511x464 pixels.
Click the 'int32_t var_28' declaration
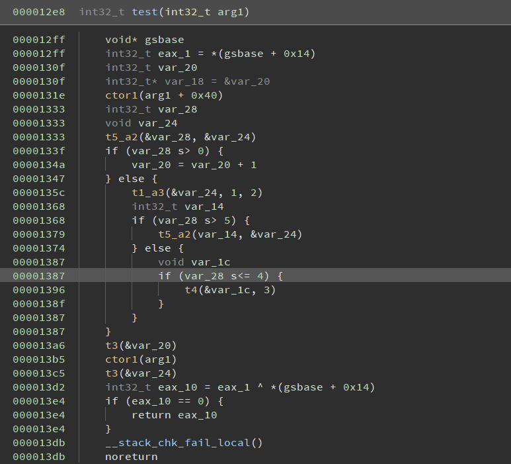[x=151, y=109]
